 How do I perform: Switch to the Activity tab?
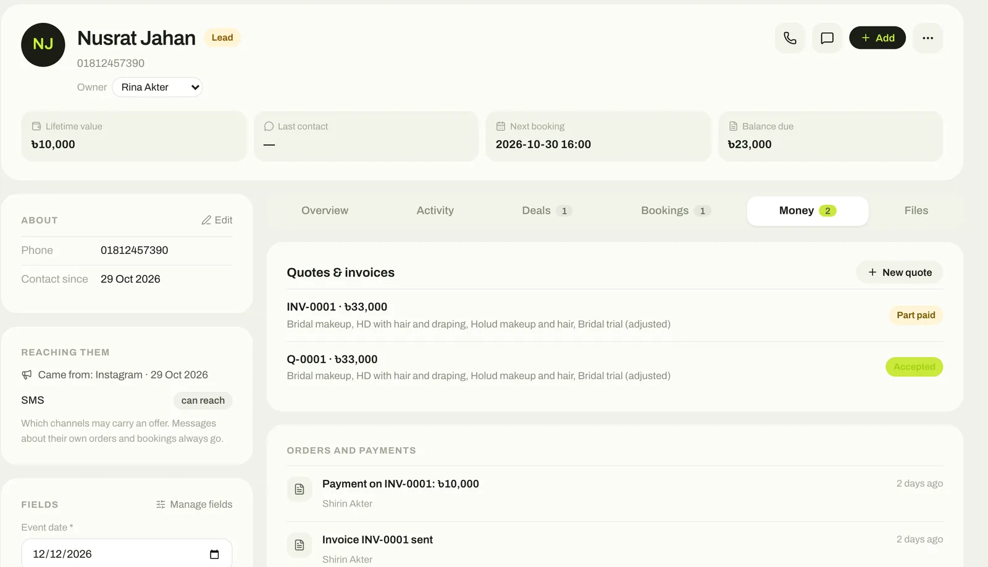point(435,211)
